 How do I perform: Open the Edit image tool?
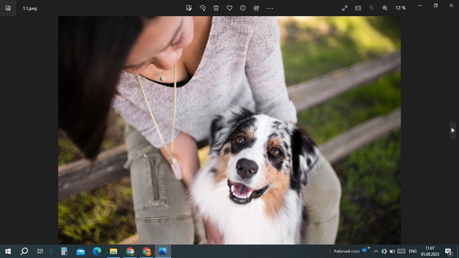pos(189,8)
